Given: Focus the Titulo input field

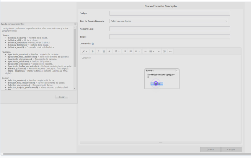Looking at the screenshot, I should tap(170, 37).
